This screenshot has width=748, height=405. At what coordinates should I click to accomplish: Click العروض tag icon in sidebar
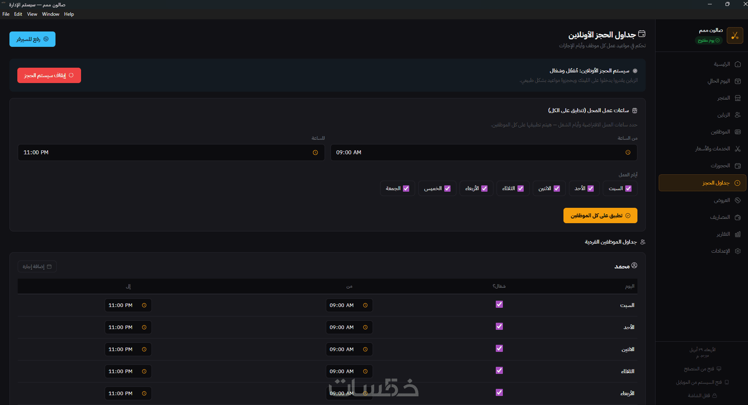click(x=738, y=200)
